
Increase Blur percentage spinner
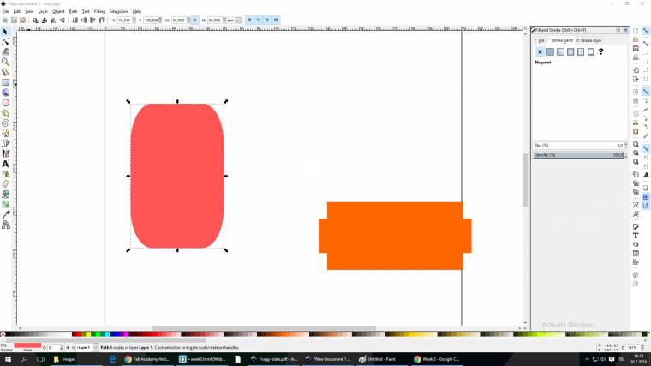point(625,144)
